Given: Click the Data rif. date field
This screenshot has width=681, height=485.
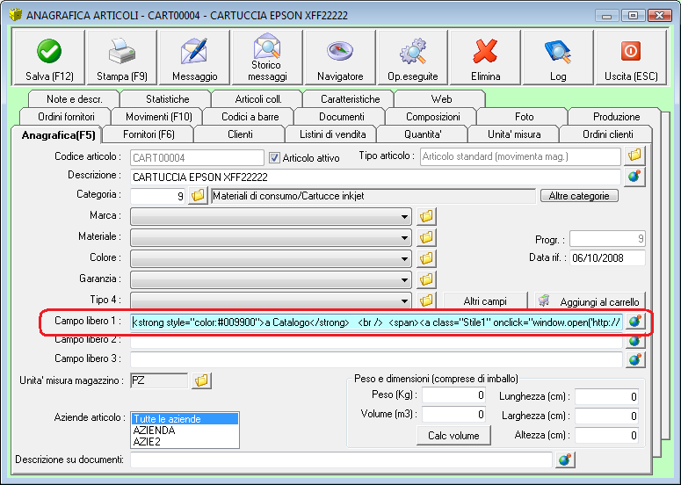Looking at the screenshot, I should (607, 258).
